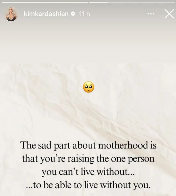Click the word "The" starting the quote
The image size is (176, 196).
coord(28,145)
